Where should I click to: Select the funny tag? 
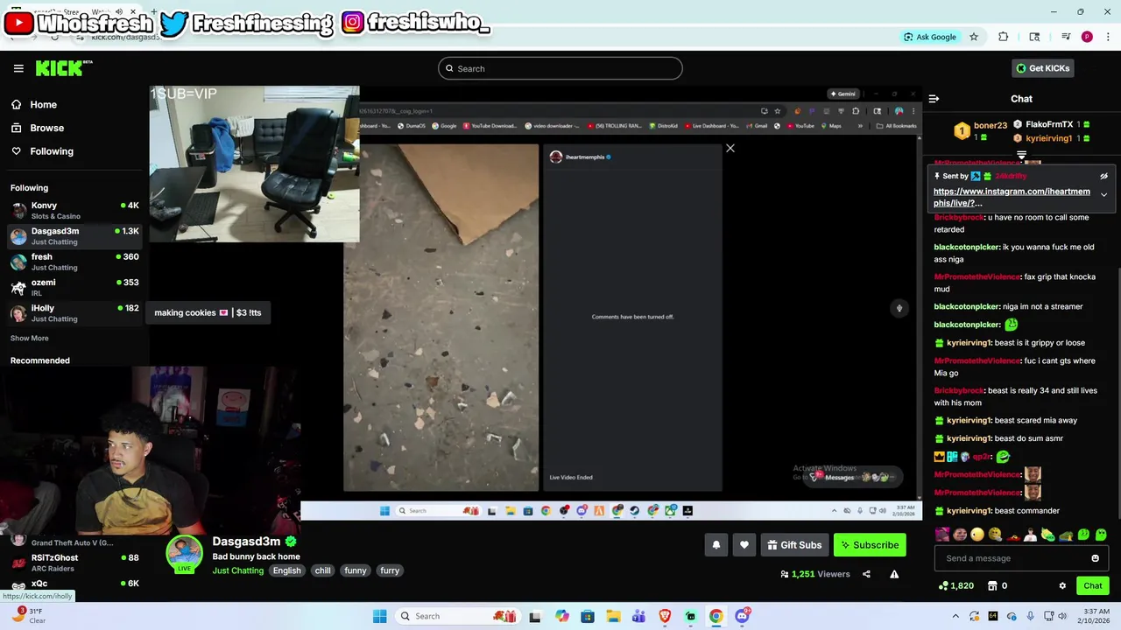(356, 570)
